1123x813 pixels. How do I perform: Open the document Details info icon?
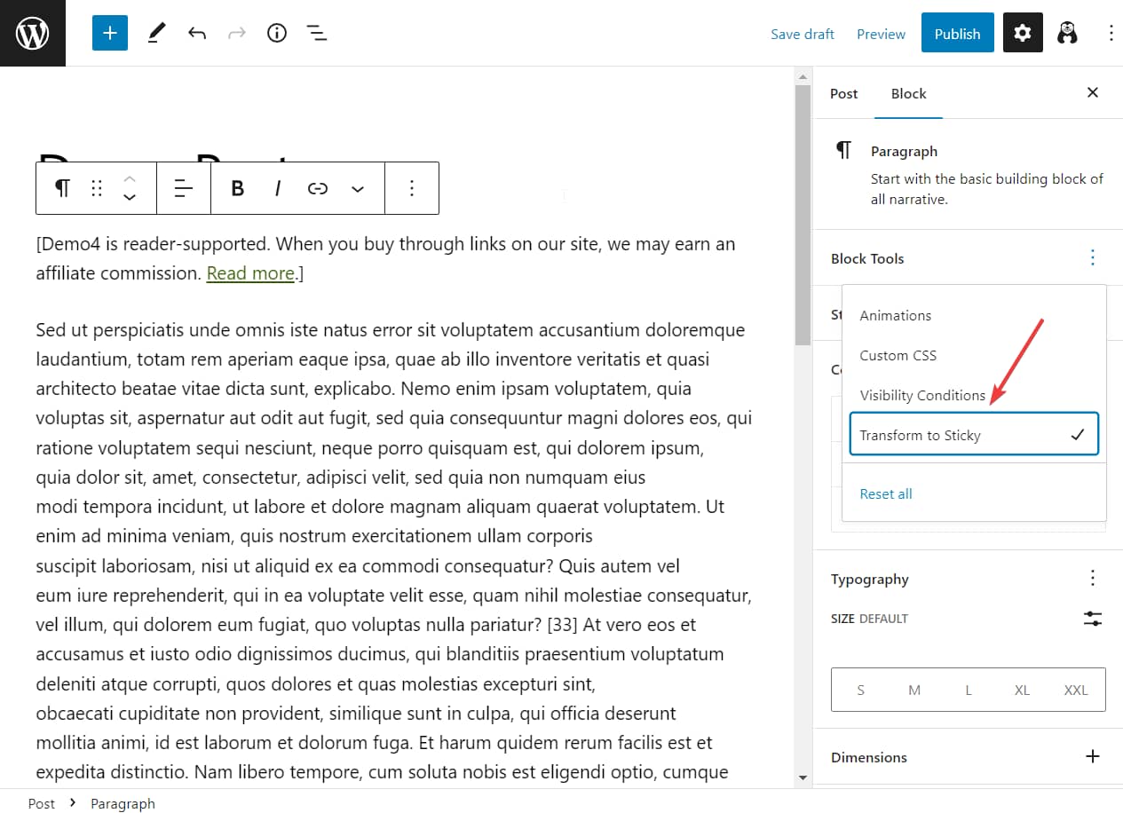tap(277, 34)
